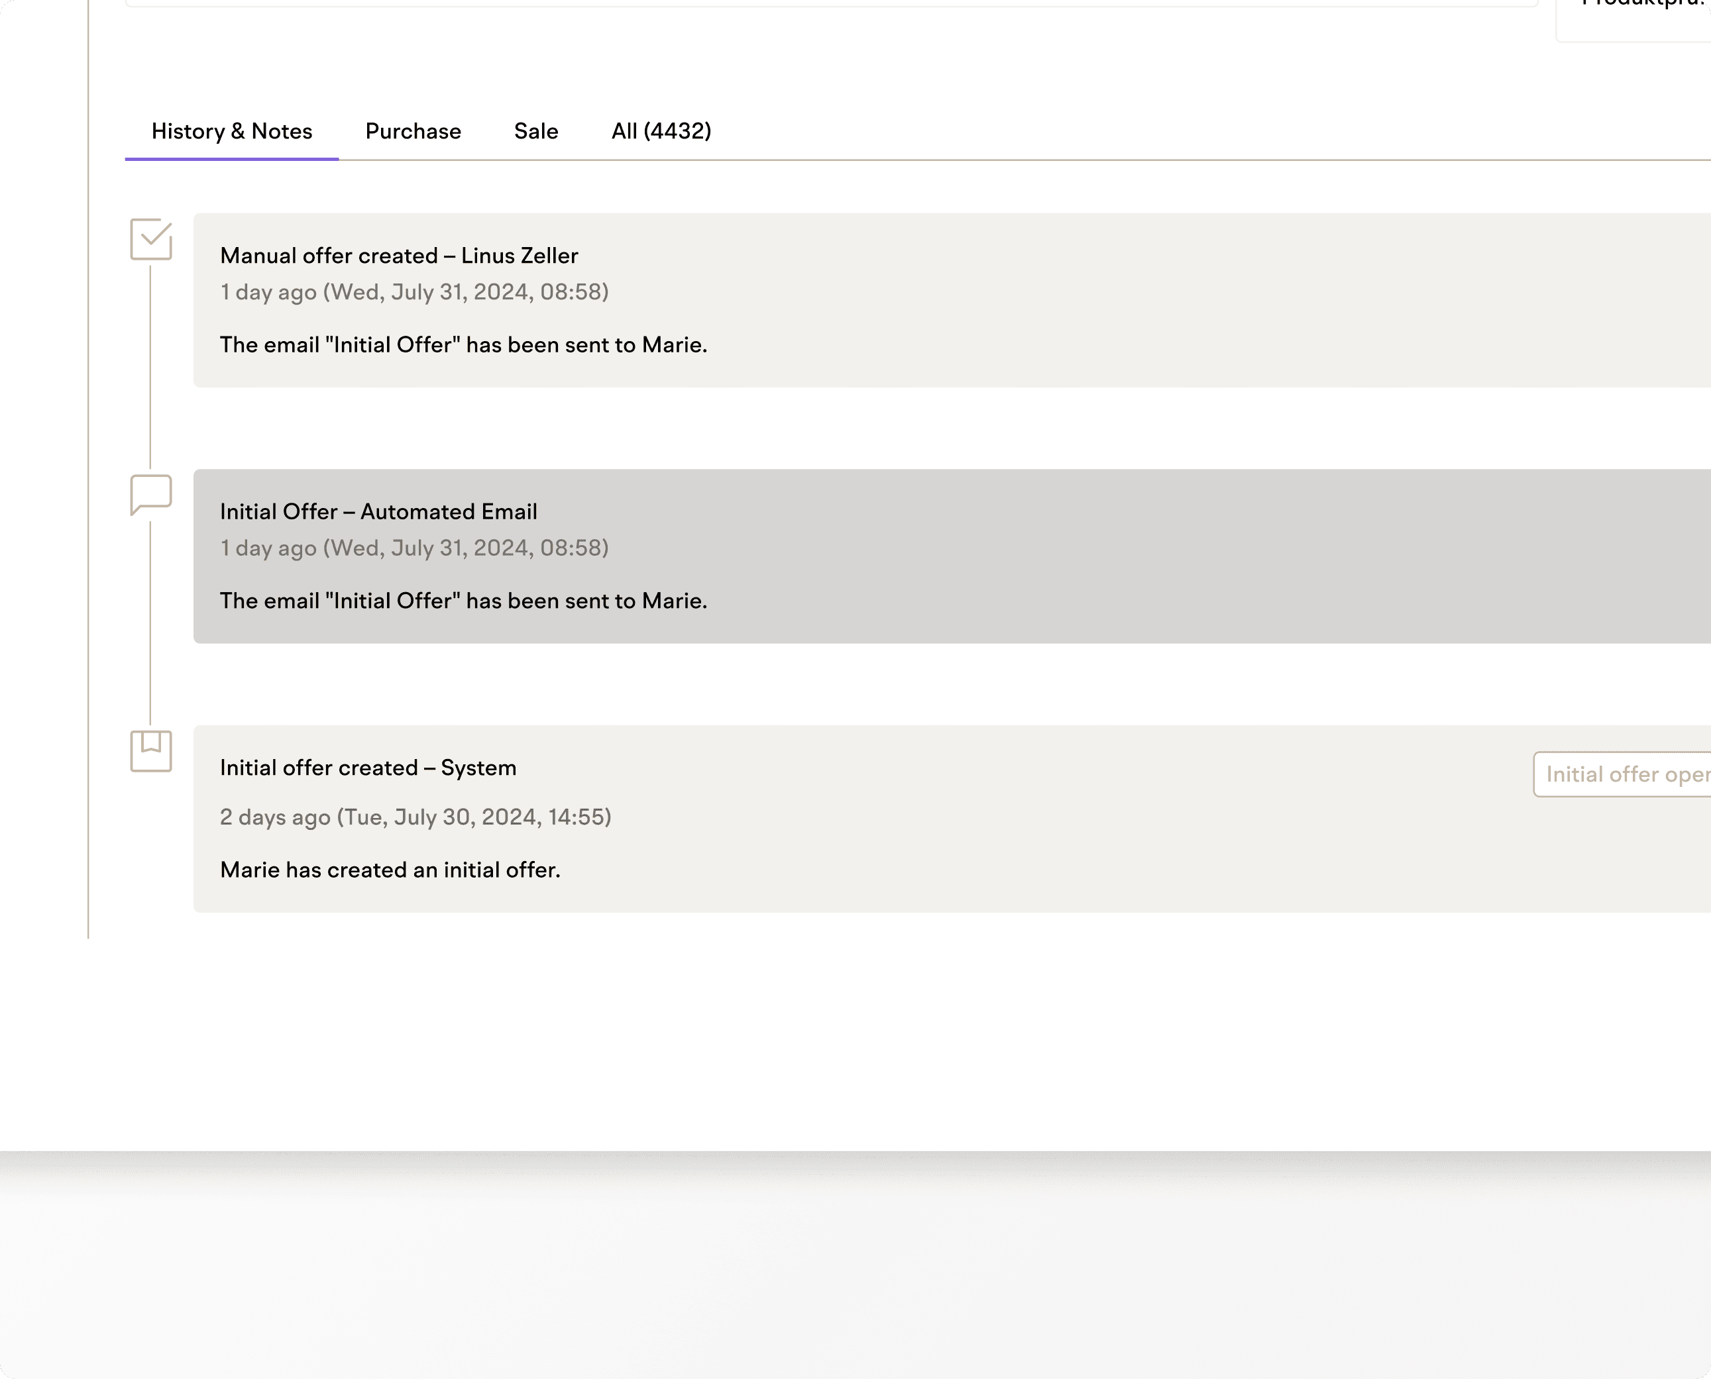
Task: Click the Tue, July 30, 2024, 14:55 timestamp
Action: click(x=415, y=817)
